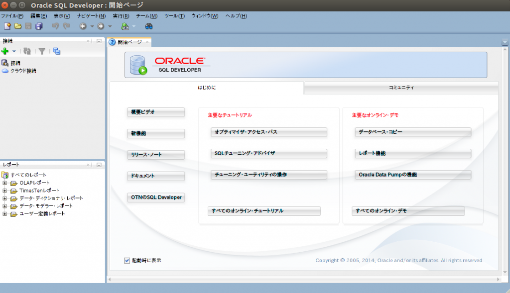This screenshot has height=293, width=510.
Task: Open the ウィンドウ(W) menu
Action: pos(205,16)
